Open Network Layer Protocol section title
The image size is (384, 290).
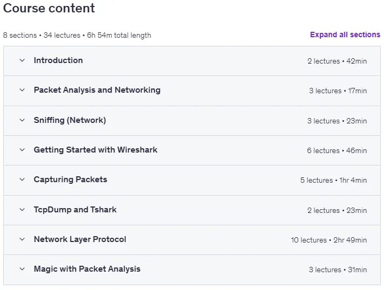[80, 239]
